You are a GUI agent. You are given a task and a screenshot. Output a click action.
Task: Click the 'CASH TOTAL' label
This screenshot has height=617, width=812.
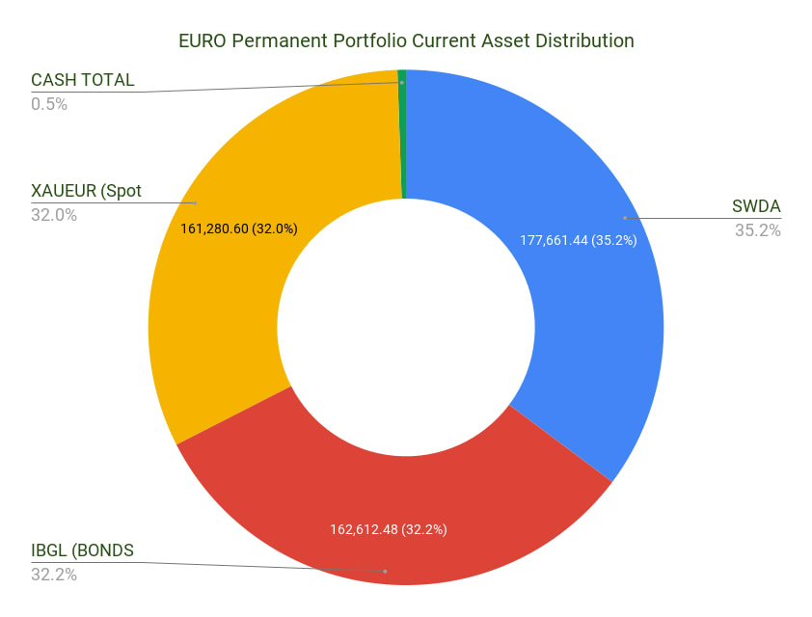coord(82,80)
